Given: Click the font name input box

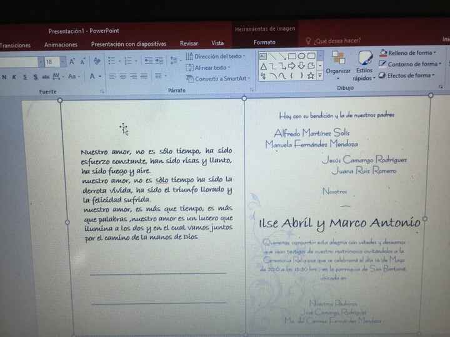Looking at the screenshot, I should (19, 62).
